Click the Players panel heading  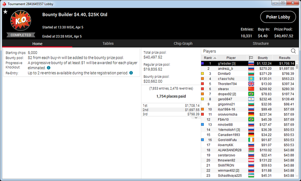click(209, 51)
